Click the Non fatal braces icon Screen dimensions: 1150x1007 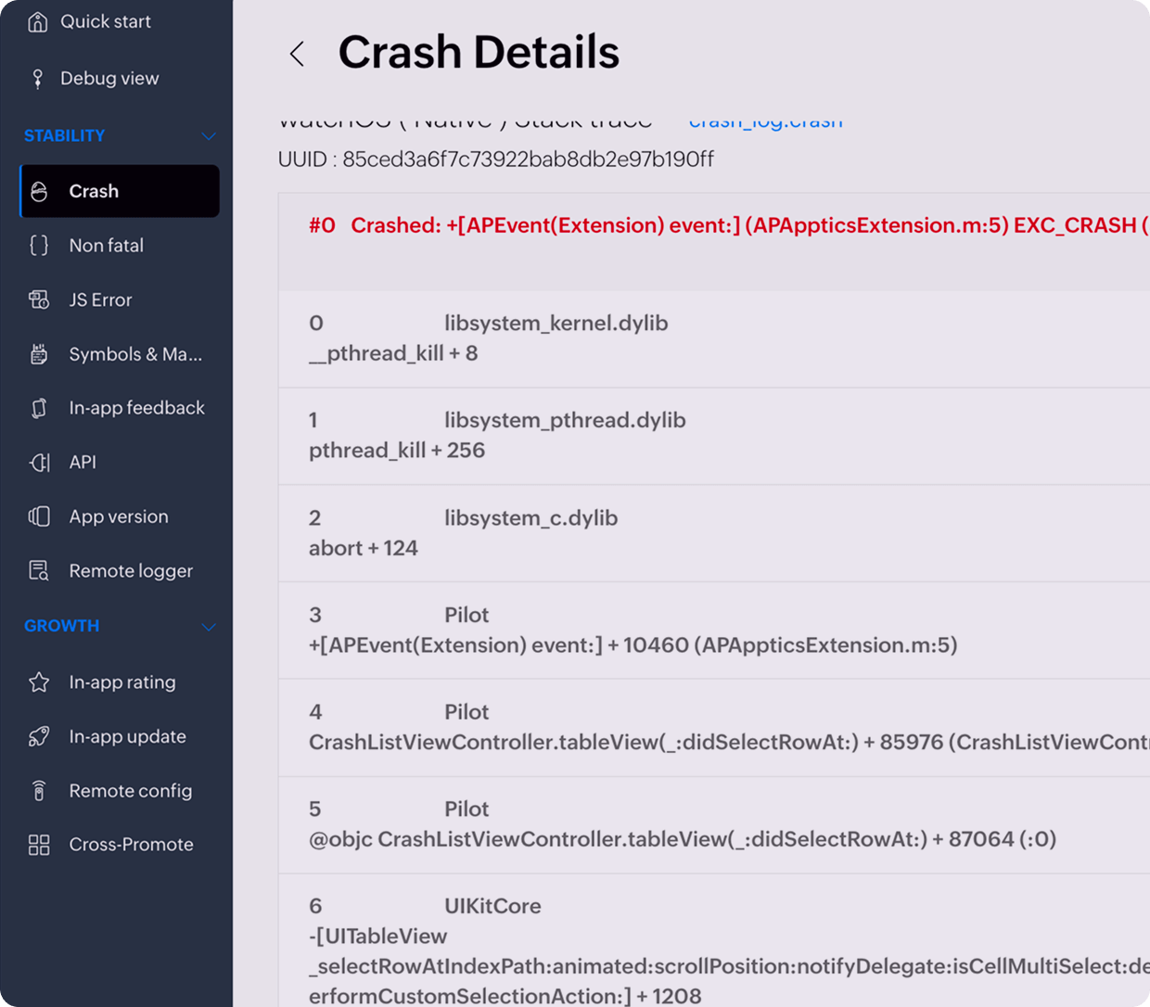click(39, 246)
